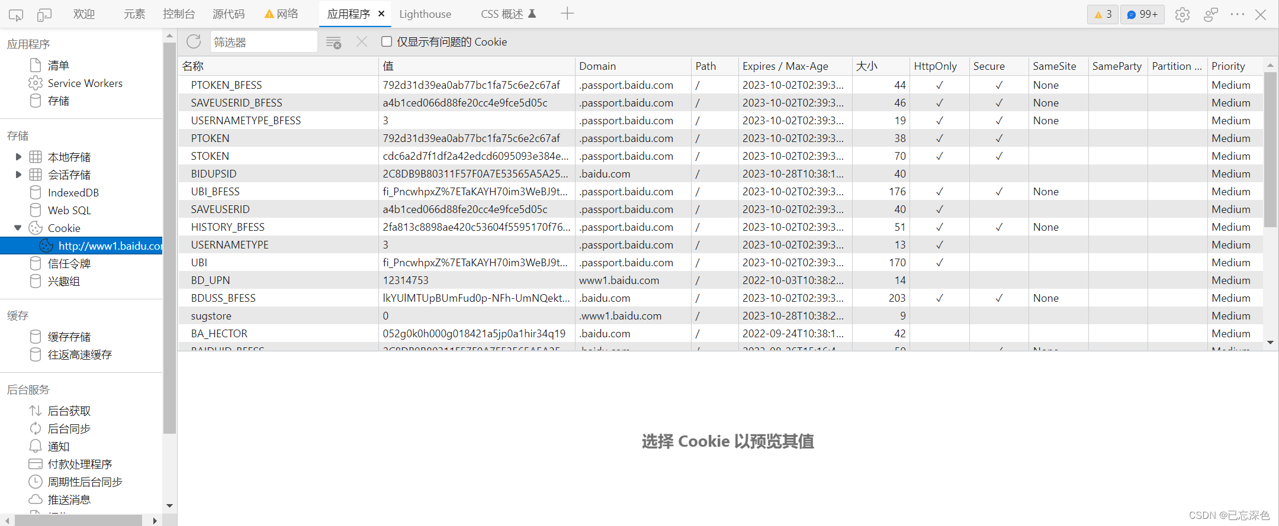The height and width of the screenshot is (526, 1279).
Task: Open 通知 service item
Action: (59, 446)
